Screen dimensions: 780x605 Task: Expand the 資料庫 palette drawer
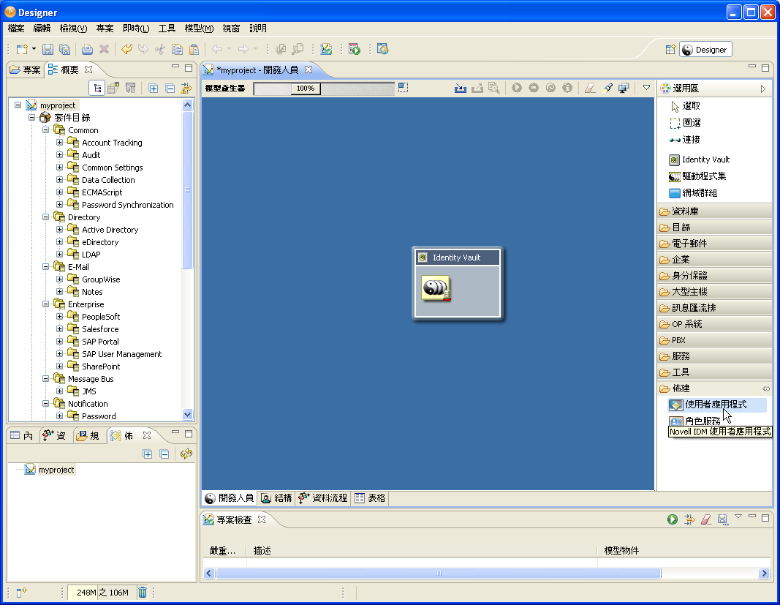(714, 211)
